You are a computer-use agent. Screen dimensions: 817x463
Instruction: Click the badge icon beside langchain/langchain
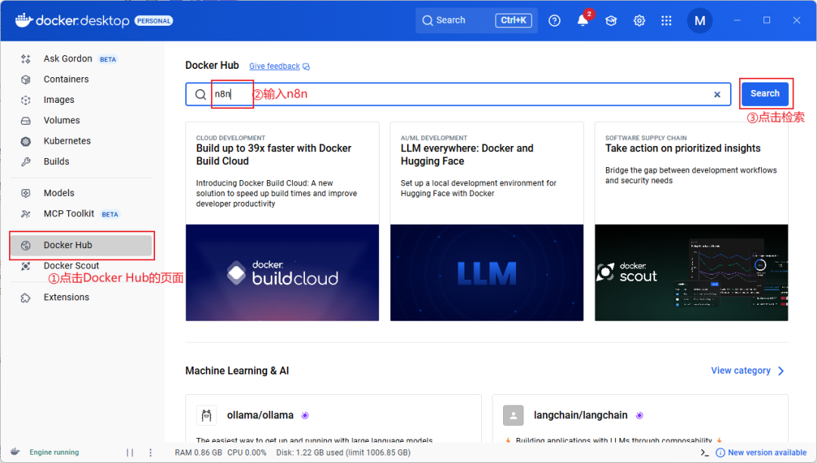639,415
